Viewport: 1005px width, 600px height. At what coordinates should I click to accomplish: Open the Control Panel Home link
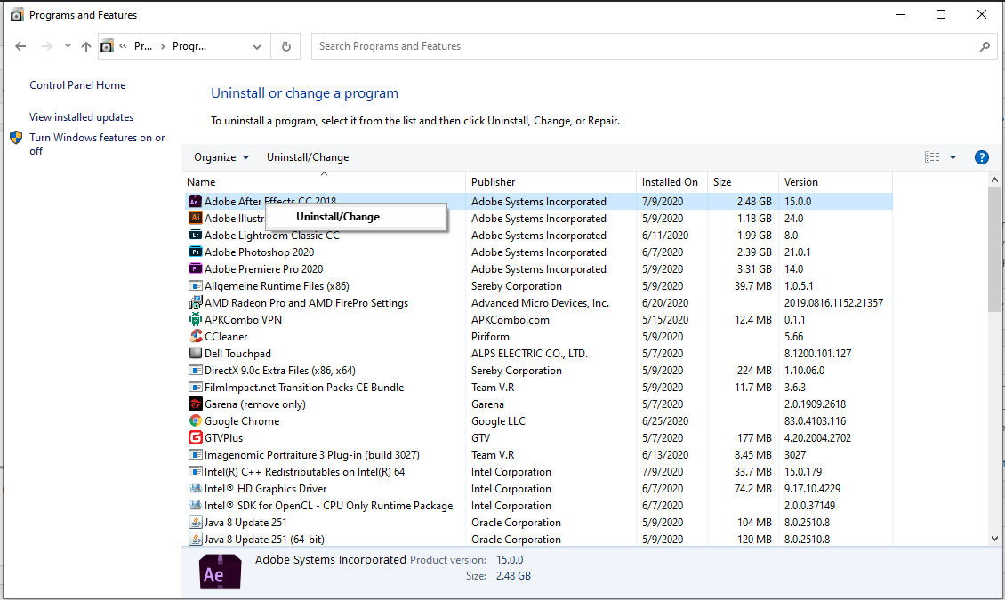click(77, 85)
